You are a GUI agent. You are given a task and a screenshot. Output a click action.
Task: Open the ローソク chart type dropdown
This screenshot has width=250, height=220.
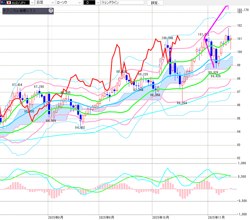click(79, 3)
